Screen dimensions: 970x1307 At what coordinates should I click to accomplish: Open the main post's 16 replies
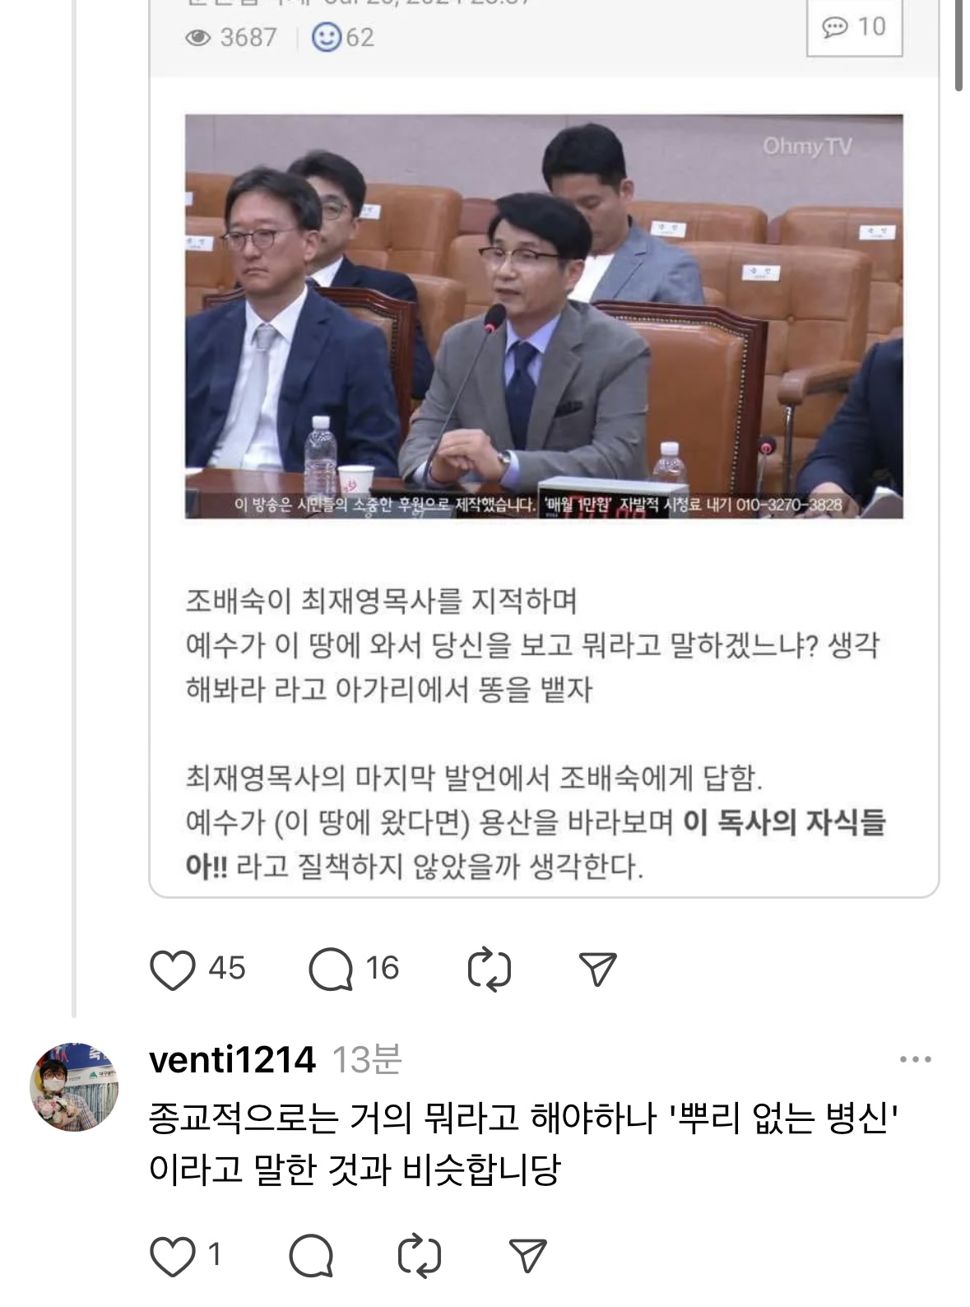coord(331,969)
